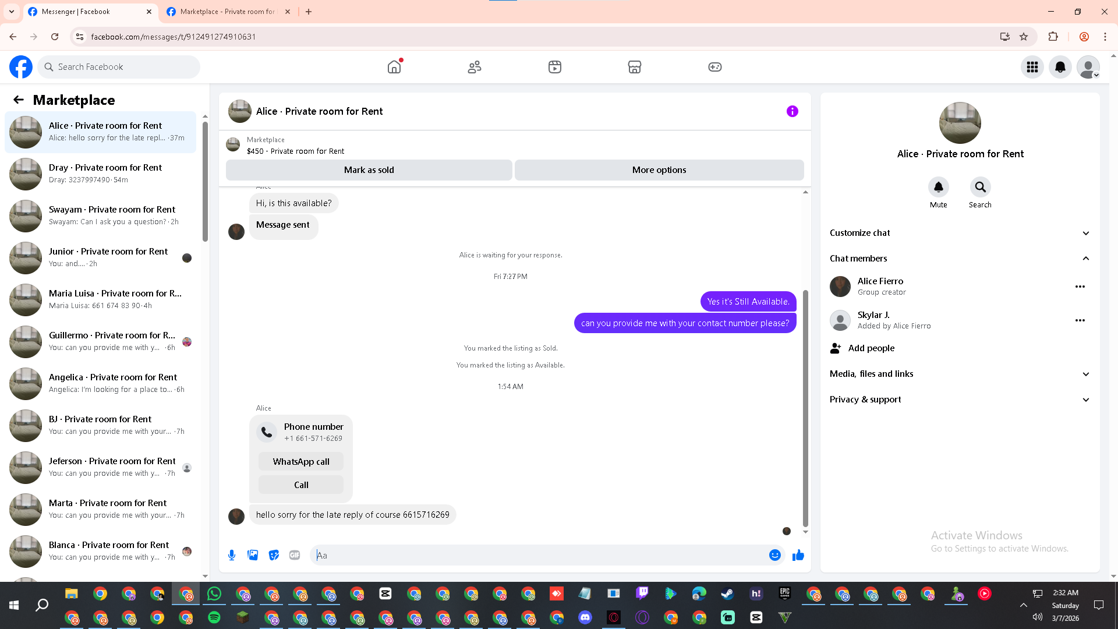This screenshot has height=629, width=1118.
Task: Open WhatsApp from the Windows taskbar
Action: pos(214,593)
